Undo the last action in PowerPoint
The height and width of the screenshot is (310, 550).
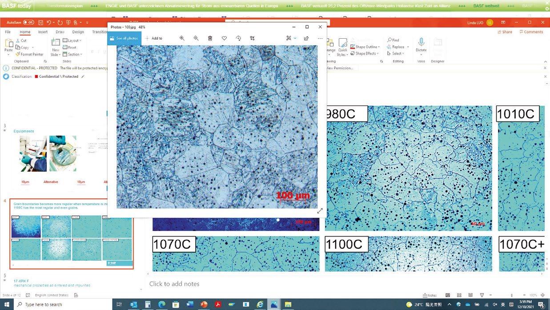[x=49, y=22]
